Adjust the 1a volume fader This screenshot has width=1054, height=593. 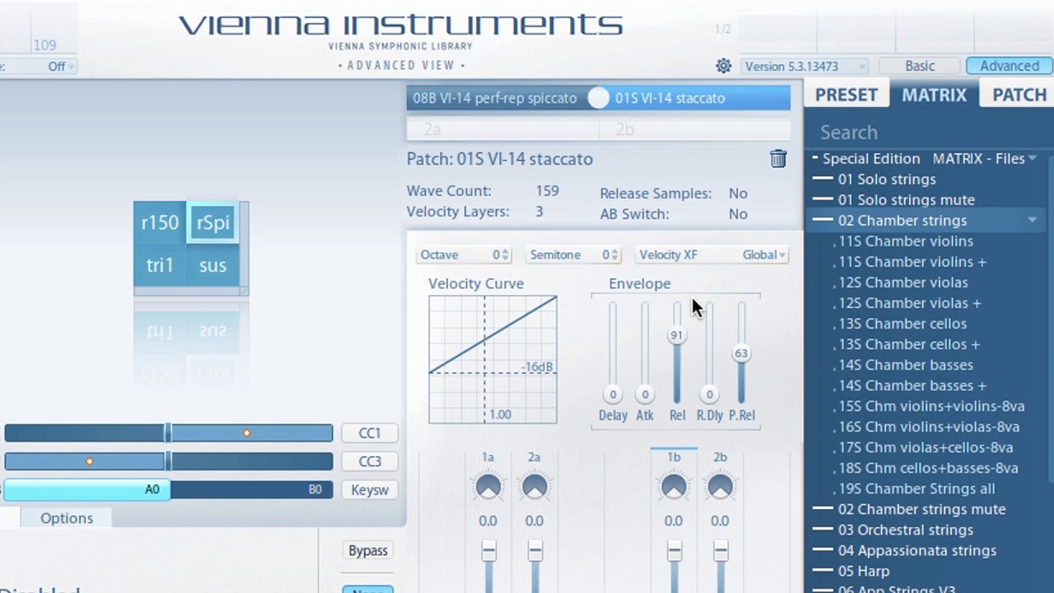(488, 552)
